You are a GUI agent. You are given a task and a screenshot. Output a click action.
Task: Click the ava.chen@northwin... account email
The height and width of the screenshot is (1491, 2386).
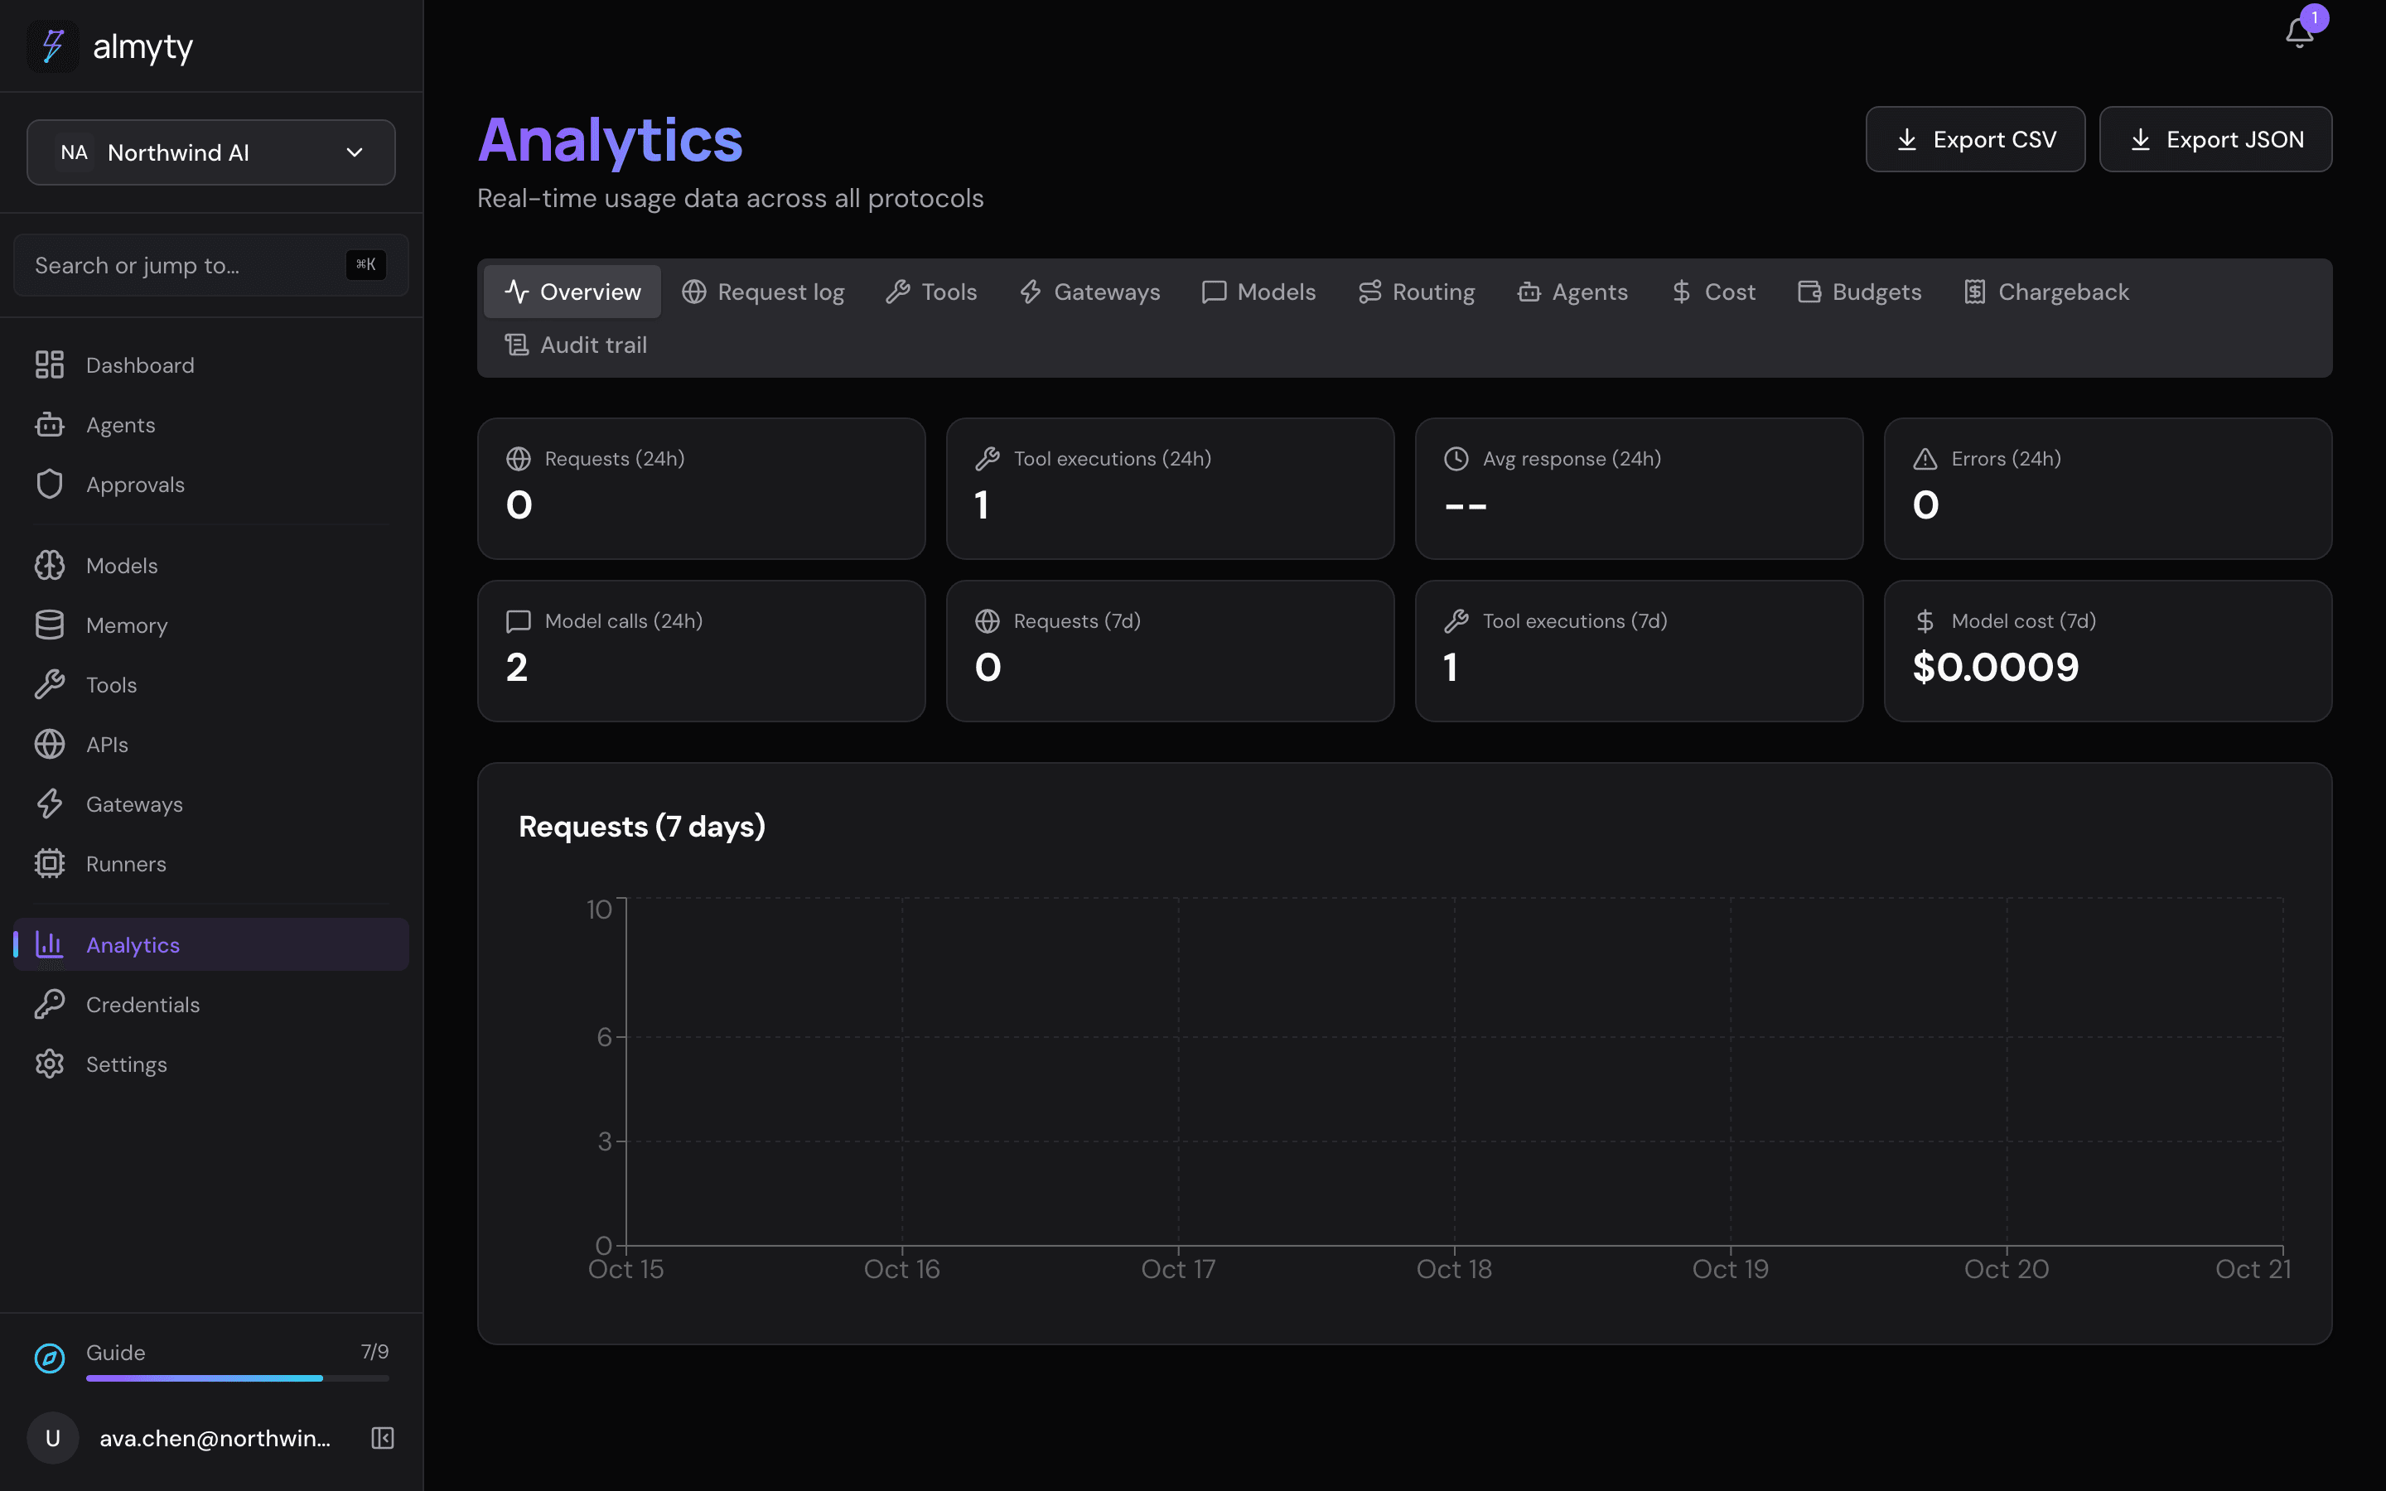(x=215, y=1438)
